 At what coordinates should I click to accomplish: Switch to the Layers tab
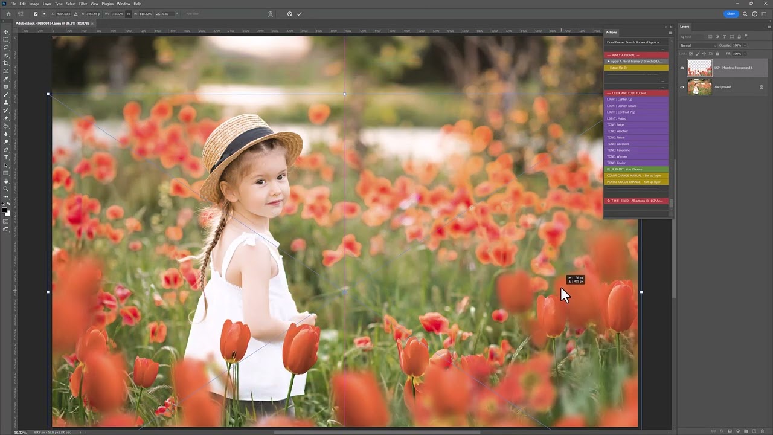[684, 27]
